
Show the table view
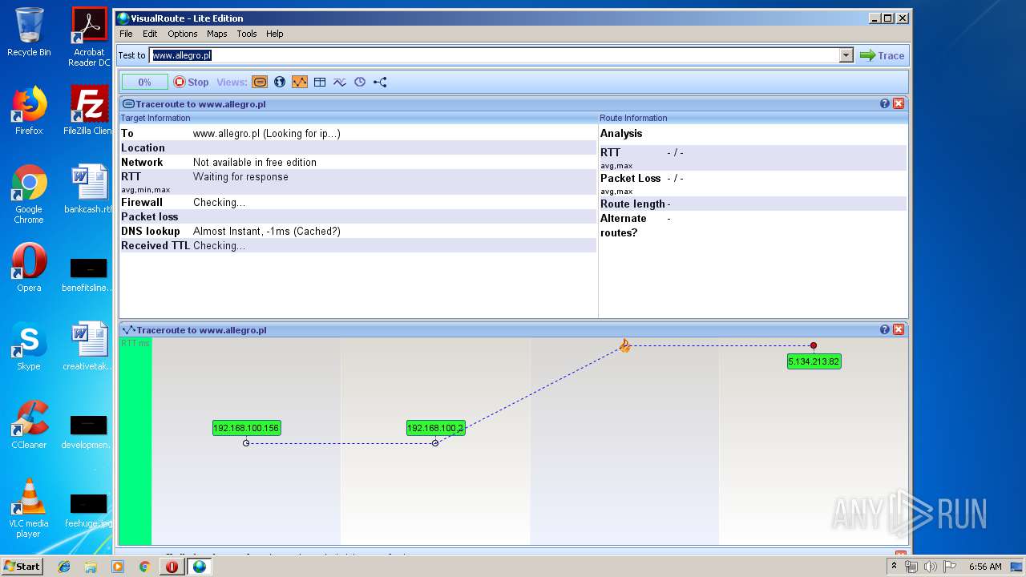tap(320, 82)
